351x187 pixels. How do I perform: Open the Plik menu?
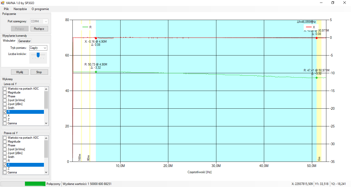point(6,9)
